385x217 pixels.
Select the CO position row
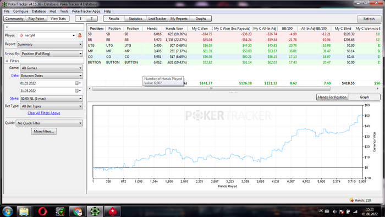coord(234,57)
